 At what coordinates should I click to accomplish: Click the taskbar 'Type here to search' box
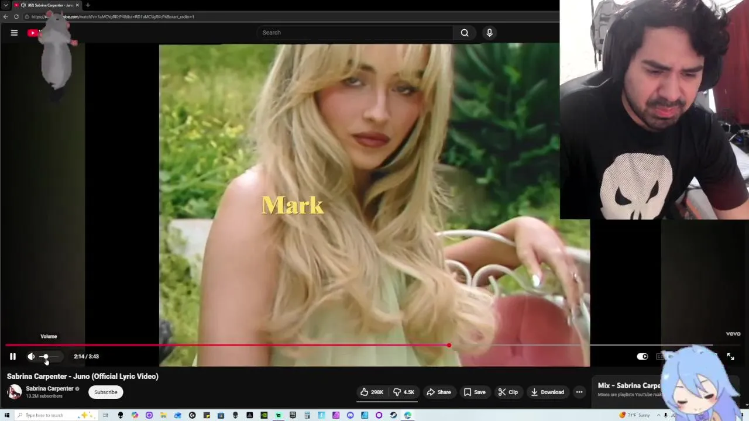click(56, 415)
